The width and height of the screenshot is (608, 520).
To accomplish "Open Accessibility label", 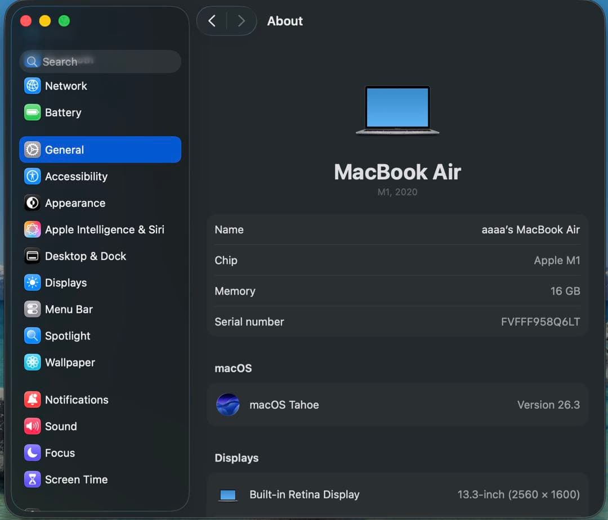I will (x=77, y=177).
